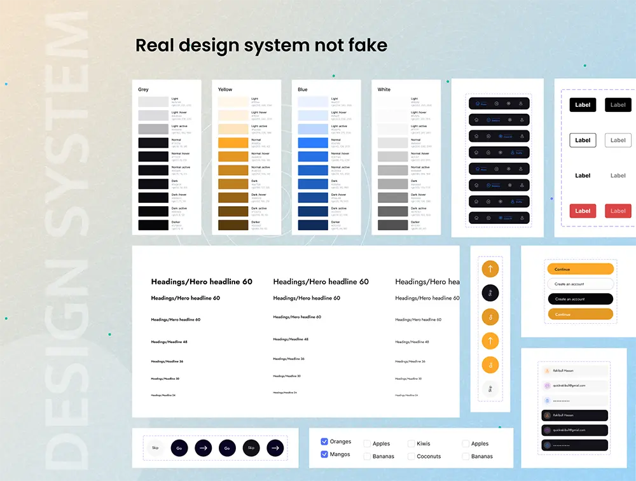Tick the Coconuts checkbox
The image size is (636, 481).
tap(408, 456)
